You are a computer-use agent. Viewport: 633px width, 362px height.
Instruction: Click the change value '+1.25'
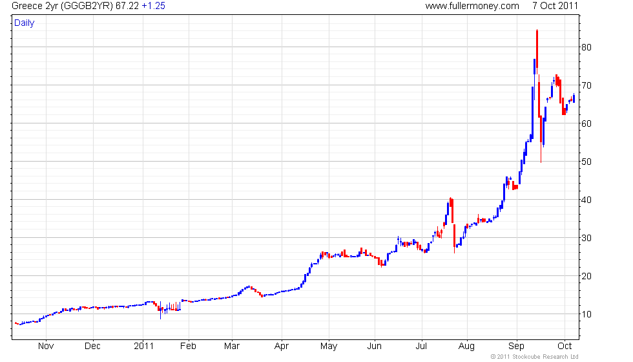pyautogui.click(x=154, y=6)
